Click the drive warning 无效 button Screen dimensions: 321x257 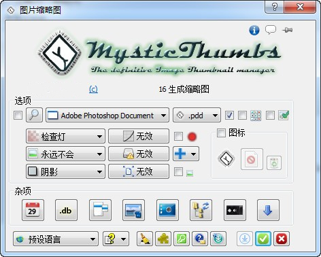tap(139, 154)
